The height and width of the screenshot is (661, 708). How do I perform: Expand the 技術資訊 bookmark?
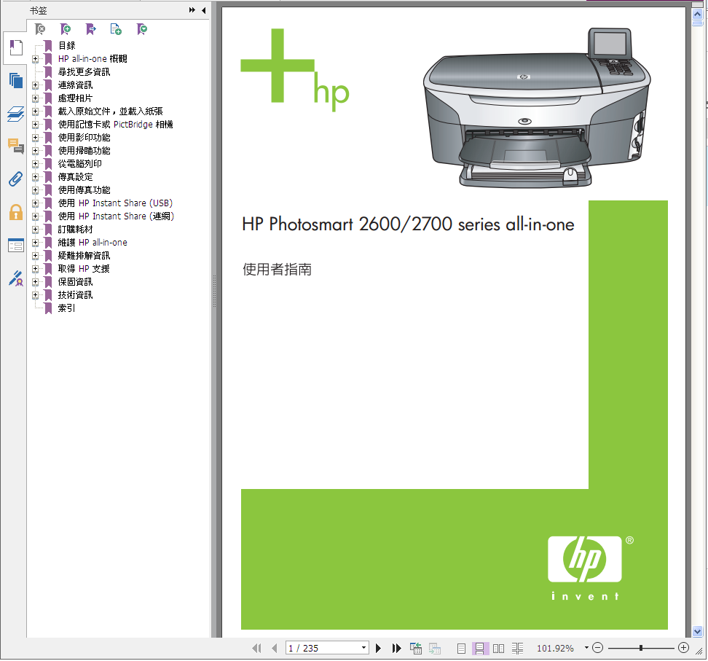(x=35, y=295)
